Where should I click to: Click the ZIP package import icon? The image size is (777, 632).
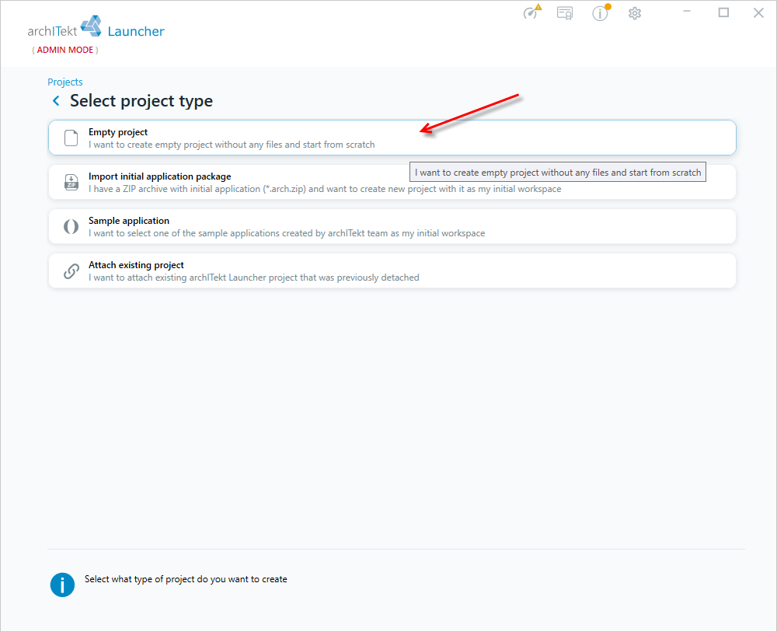(71, 182)
